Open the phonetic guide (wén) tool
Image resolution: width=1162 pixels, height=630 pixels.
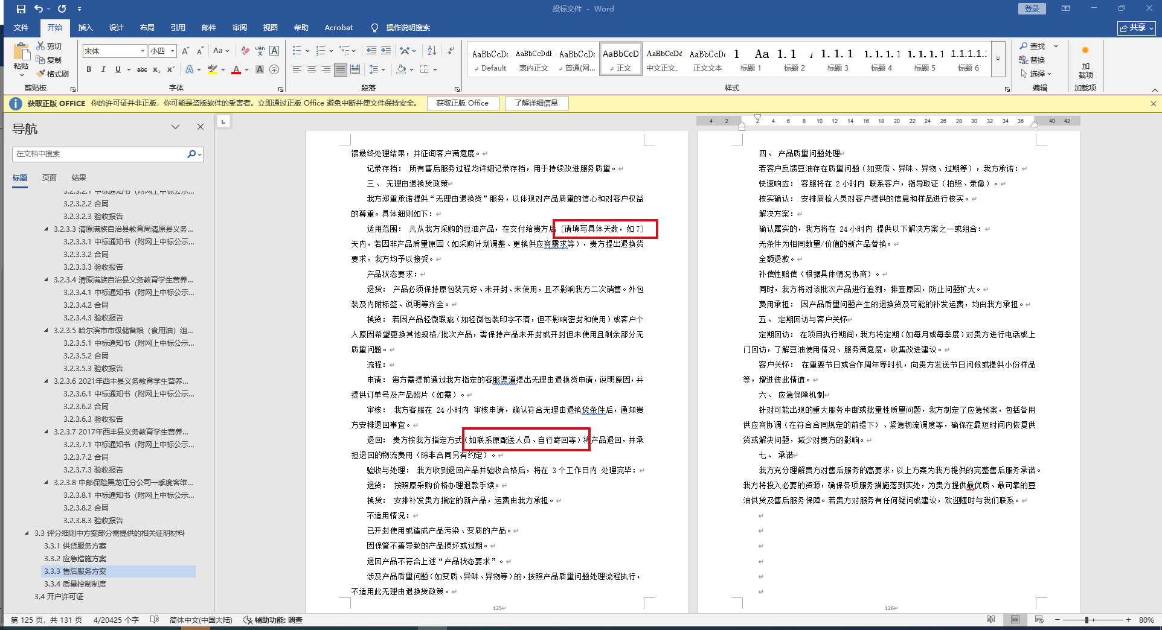[260, 51]
